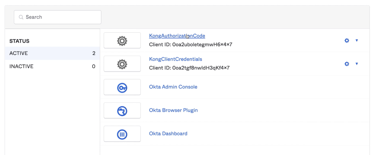Open the KongClientCredentials application link
376x155 pixels.
[x=176, y=59]
